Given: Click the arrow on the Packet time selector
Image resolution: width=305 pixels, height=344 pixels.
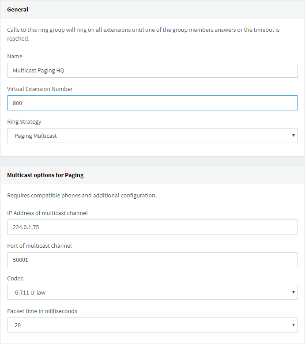Looking at the screenshot, I should pos(293,325).
